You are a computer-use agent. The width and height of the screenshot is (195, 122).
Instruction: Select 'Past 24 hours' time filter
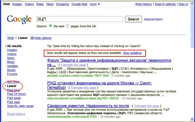tap(16, 94)
